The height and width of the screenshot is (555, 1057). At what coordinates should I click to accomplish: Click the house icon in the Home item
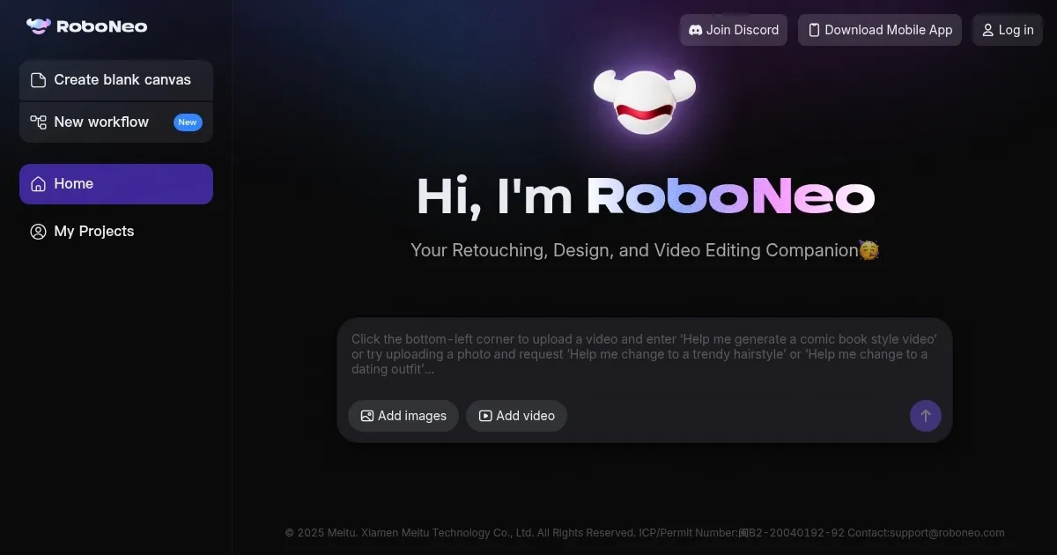38,184
